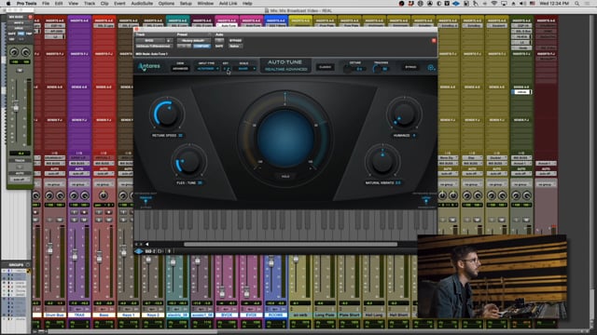Click the volume icon in menu bar
Image resolution: width=597 pixels, height=335 pixels.
[522, 4]
